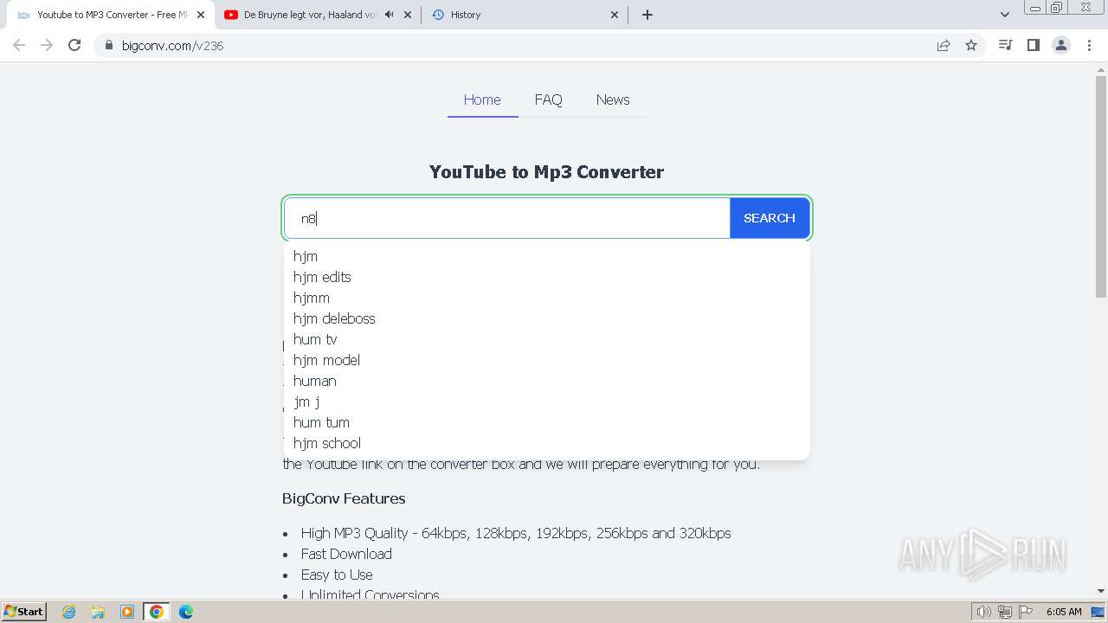The height and width of the screenshot is (623, 1108).
Task: Open File Explorer from taskbar
Action: (98, 612)
